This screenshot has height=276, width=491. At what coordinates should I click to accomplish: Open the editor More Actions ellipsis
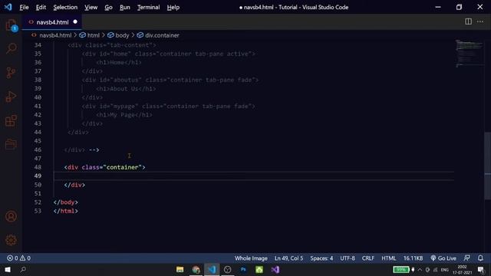tap(480, 21)
